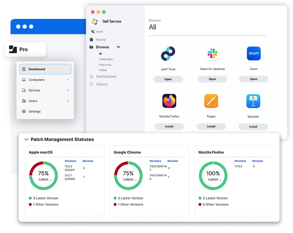Click the Self Service logo icon
The image size is (293, 233).
pos(94,21)
